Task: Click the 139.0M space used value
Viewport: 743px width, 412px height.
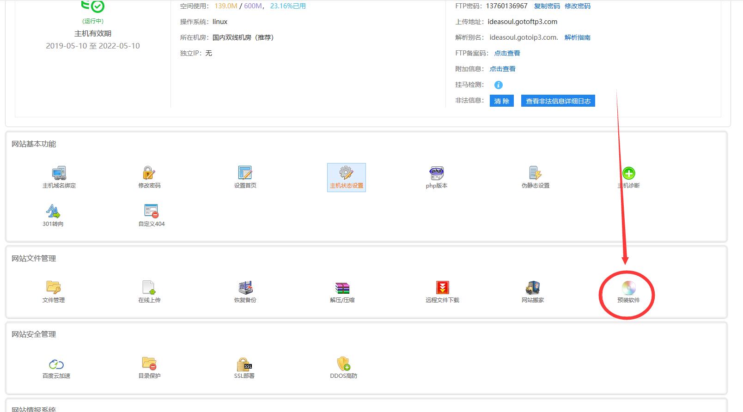Action: point(226,6)
